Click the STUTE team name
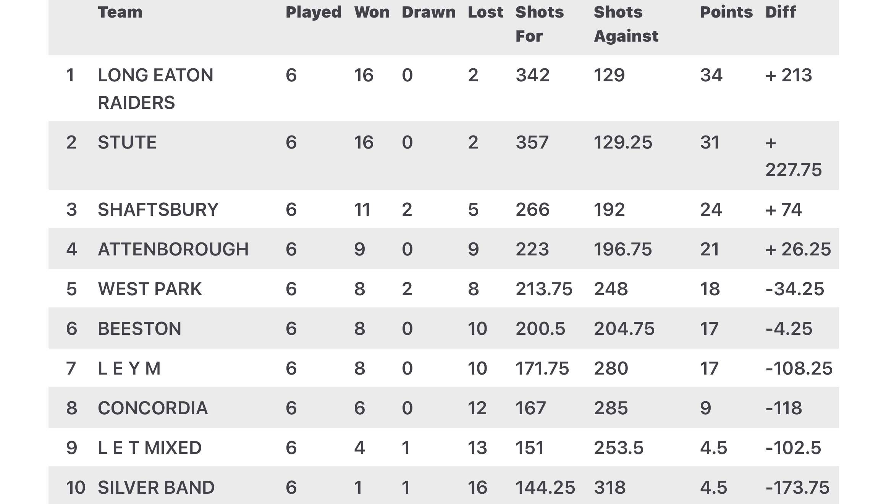Viewport: 873px width, 504px height. tap(127, 142)
